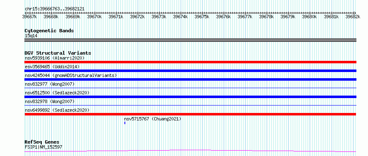
Task: Click the 39679k ruler tick label
Action: 288,17
